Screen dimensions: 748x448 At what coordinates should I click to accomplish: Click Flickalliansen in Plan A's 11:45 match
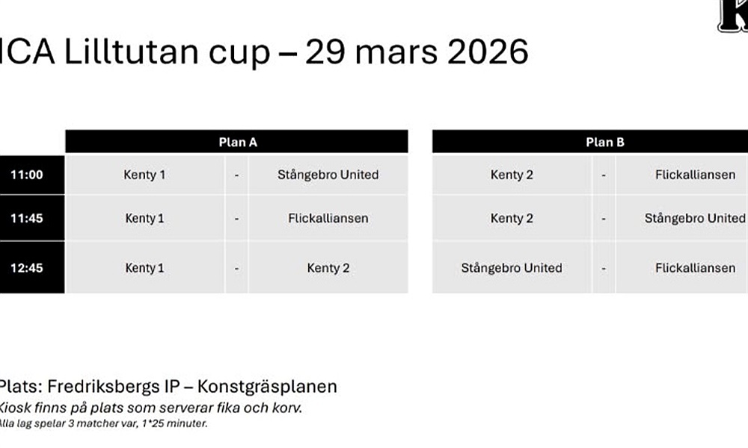(x=328, y=218)
